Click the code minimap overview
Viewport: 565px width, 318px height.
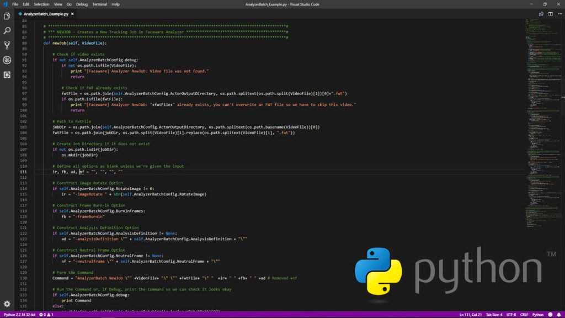pos(545,123)
